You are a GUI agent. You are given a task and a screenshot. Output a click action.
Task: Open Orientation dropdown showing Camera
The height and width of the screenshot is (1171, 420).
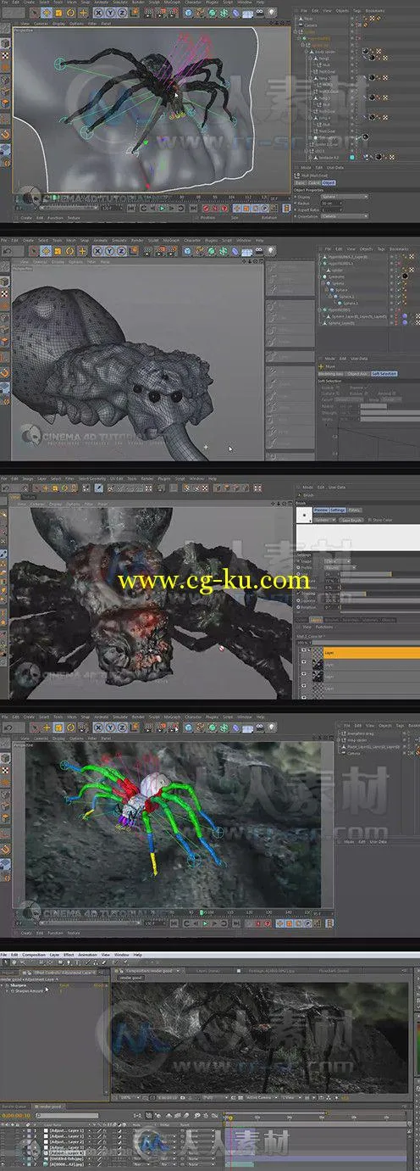[x=345, y=216]
